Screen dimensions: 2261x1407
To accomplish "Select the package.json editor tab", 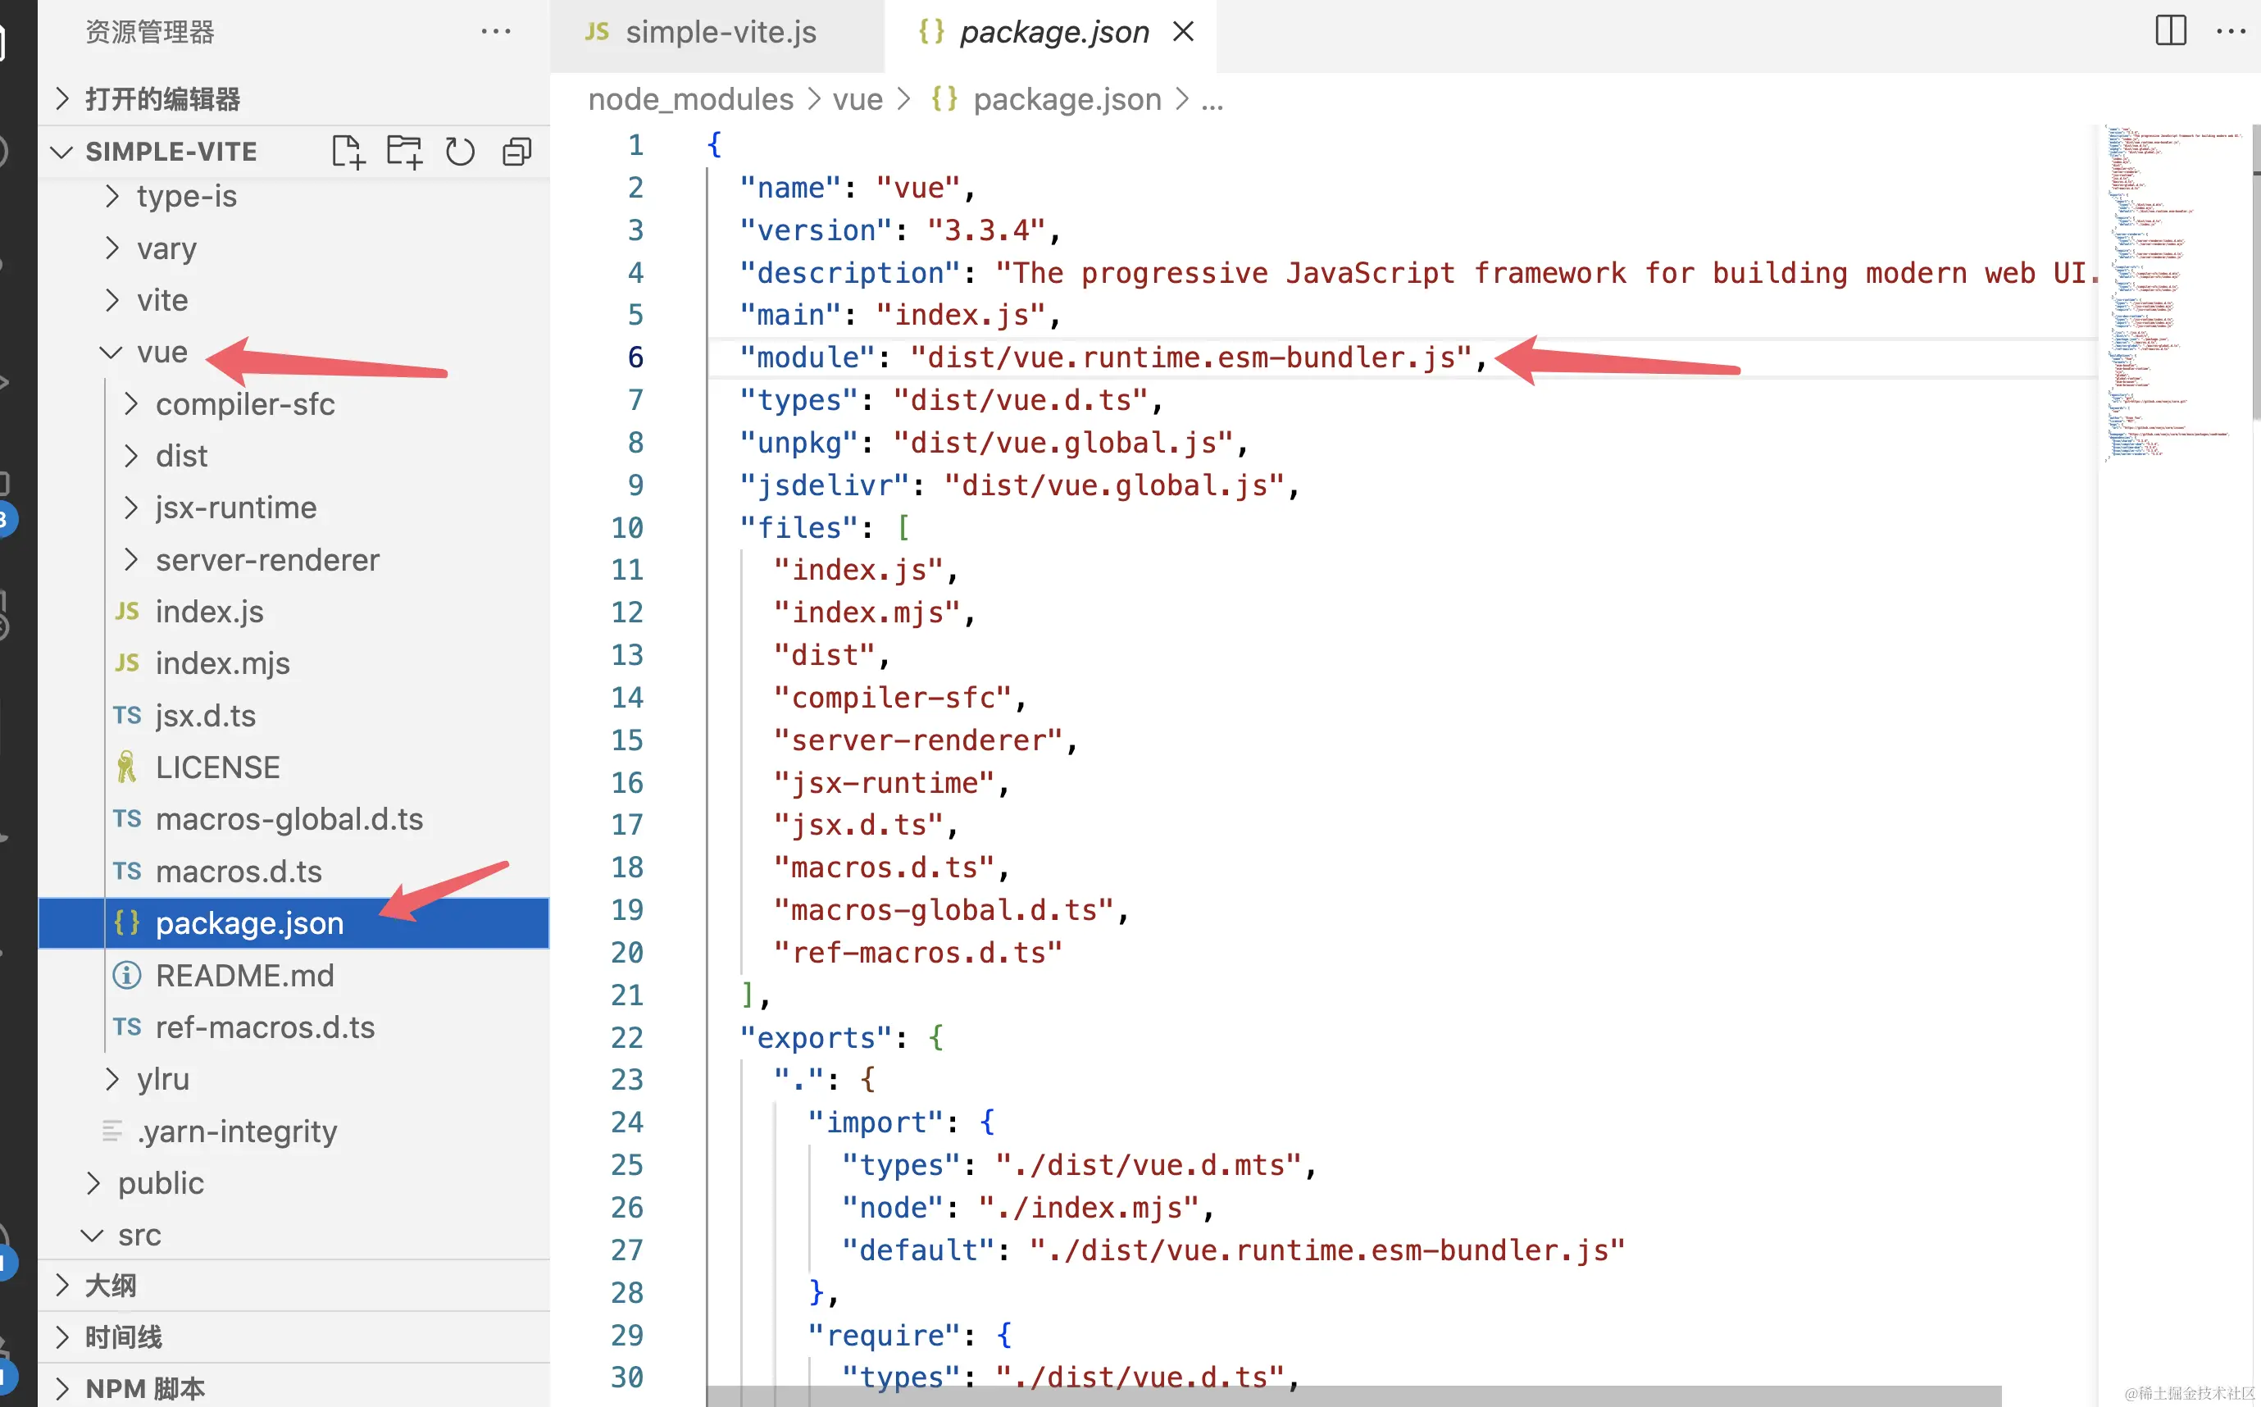I will [x=1049, y=33].
